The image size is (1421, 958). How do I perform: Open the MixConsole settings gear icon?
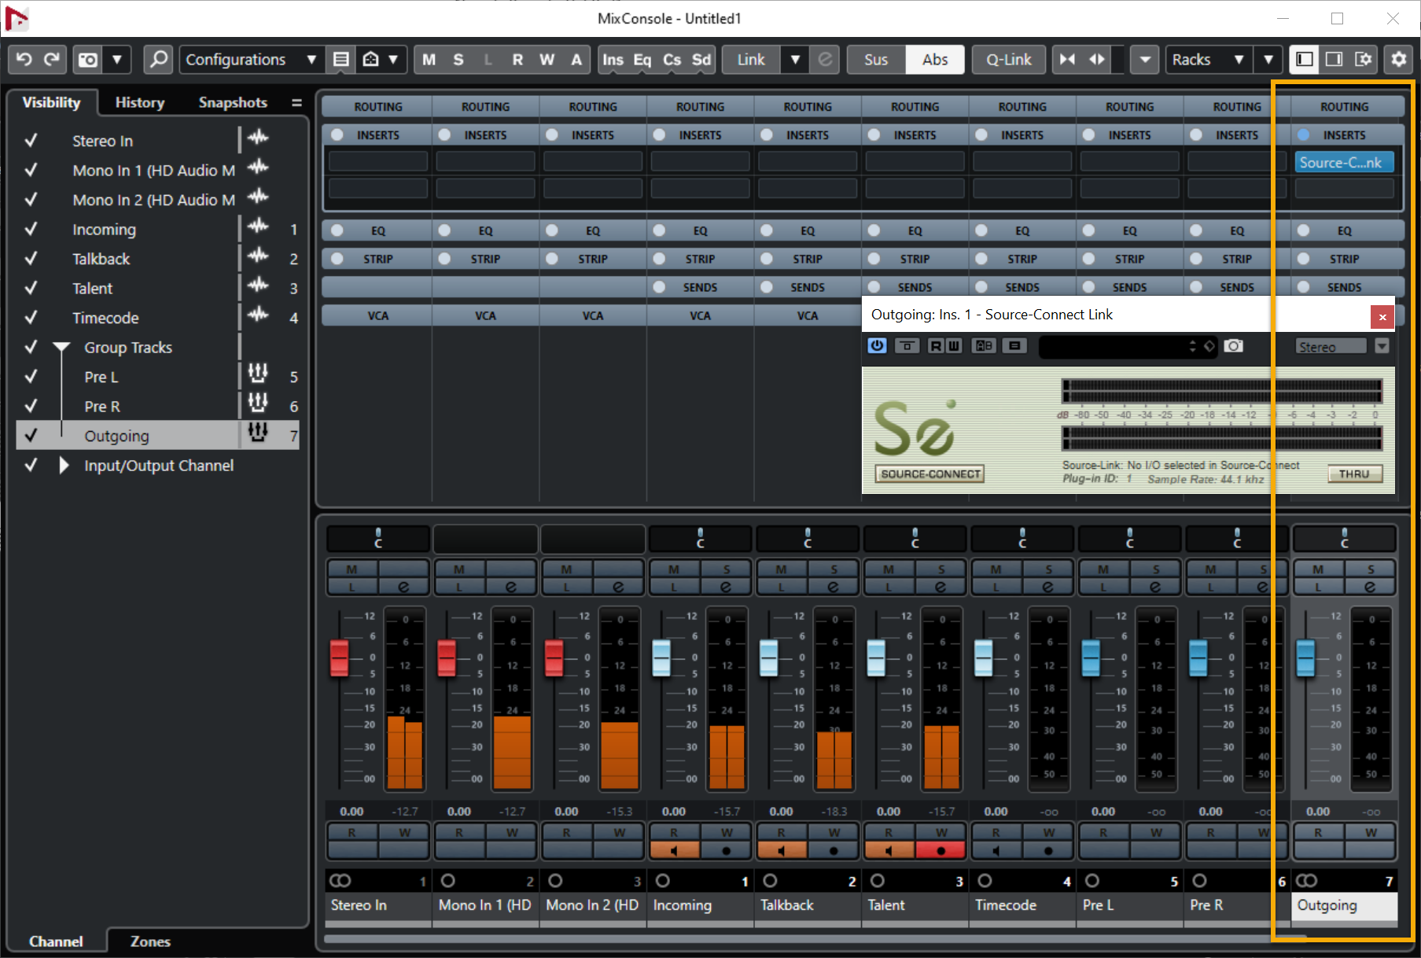tap(1398, 60)
